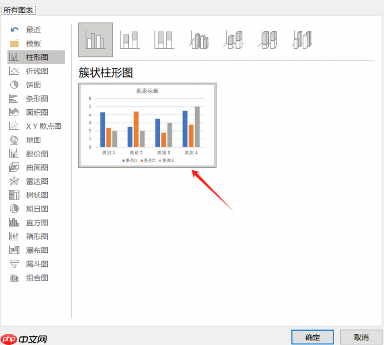384x345 pixels.
Task: Select the 3-D stacked column subtype icon
Action: [233, 40]
